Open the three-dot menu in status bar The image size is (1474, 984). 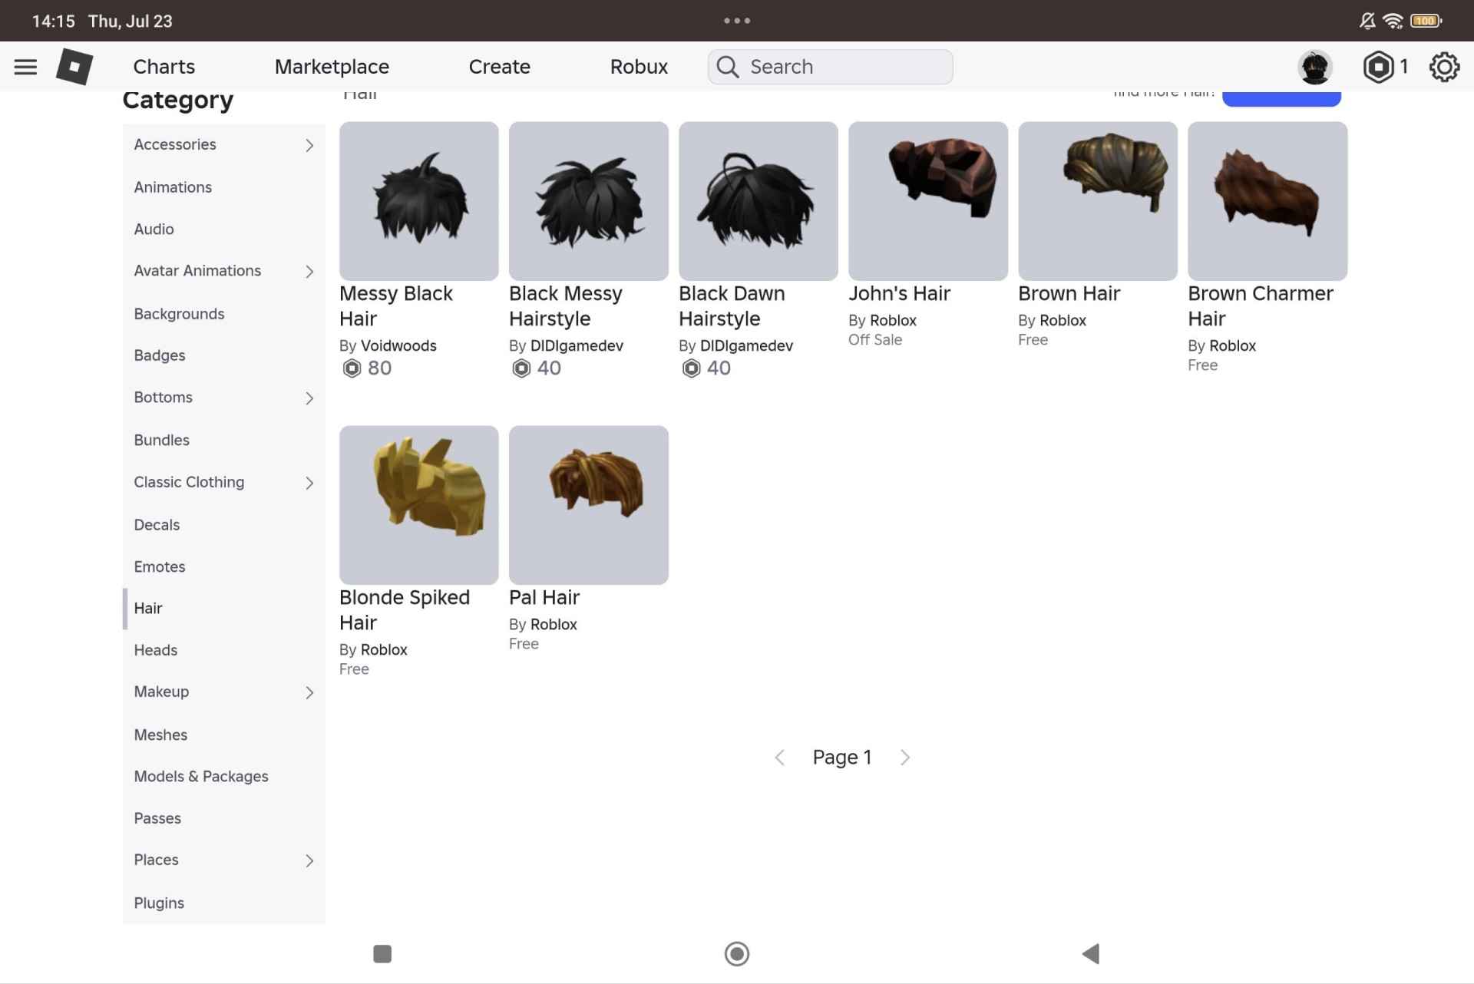click(737, 21)
